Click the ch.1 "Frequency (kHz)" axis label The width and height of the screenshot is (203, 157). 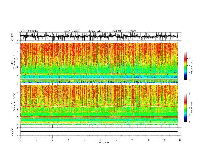coord(14,59)
